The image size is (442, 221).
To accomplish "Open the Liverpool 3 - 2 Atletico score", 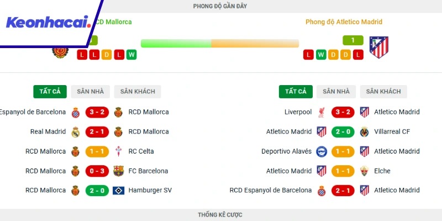I will coord(343,112).
